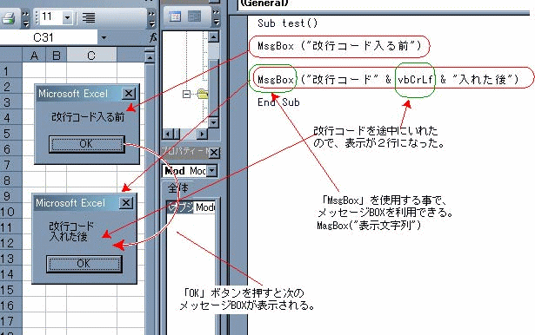Click the Toggle Folders icon in project panel
Image resolution: width=535 pixels, height=335 pixels.
(x=195, y=16)
